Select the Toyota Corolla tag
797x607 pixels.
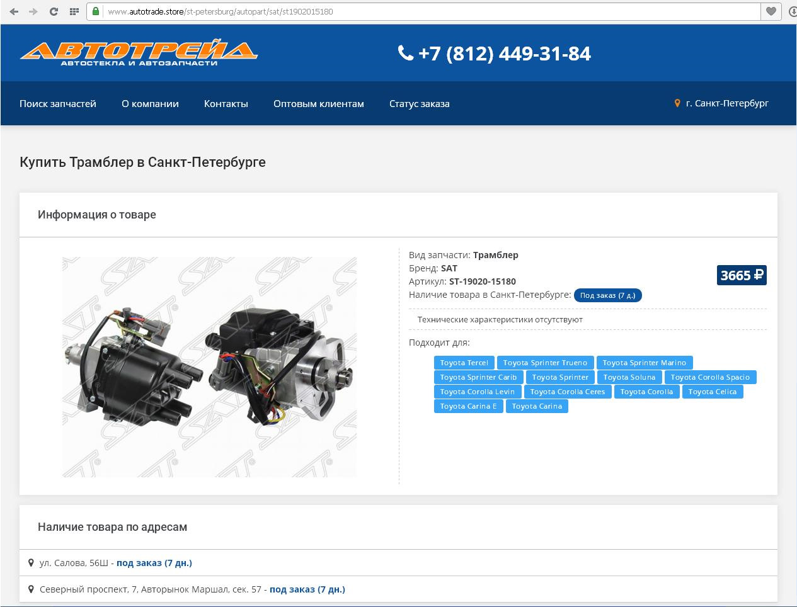coord(646,392)
